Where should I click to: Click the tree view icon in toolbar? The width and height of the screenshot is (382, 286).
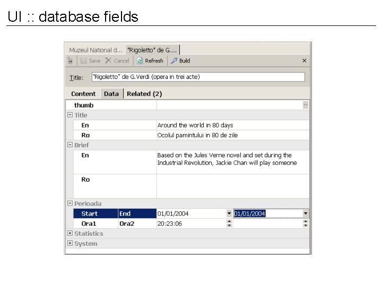pos(70,61)
